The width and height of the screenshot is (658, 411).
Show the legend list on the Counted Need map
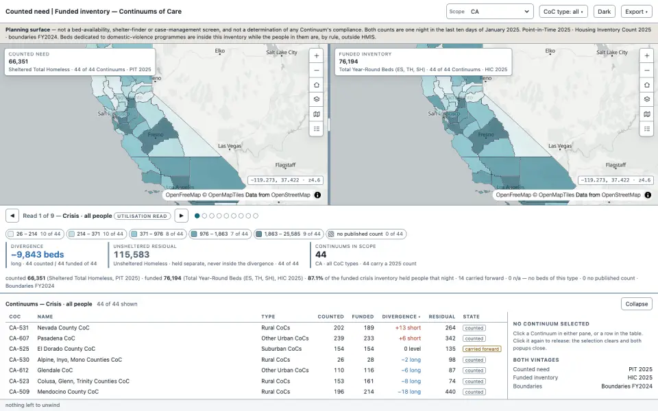point(317,129)
